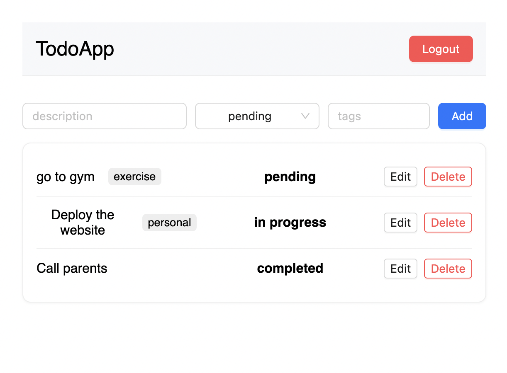Click into the tags input field

click(x=378, y=116)
